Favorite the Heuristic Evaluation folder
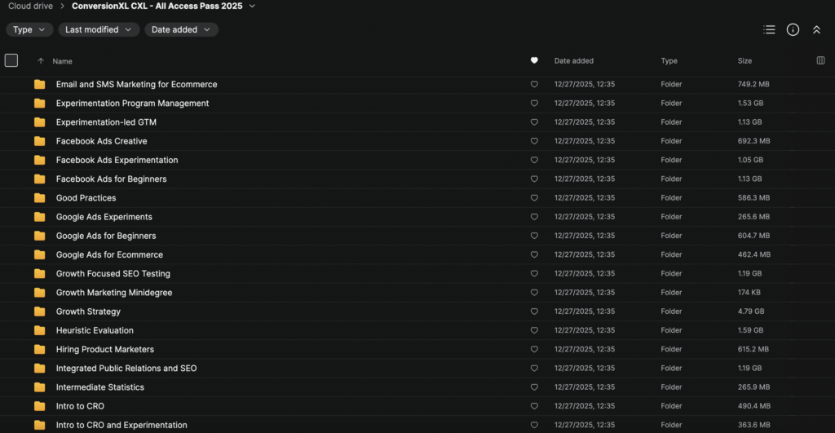The width and height of the screenshot is (835, 433). pyautogui.click(x=534, y=330)
